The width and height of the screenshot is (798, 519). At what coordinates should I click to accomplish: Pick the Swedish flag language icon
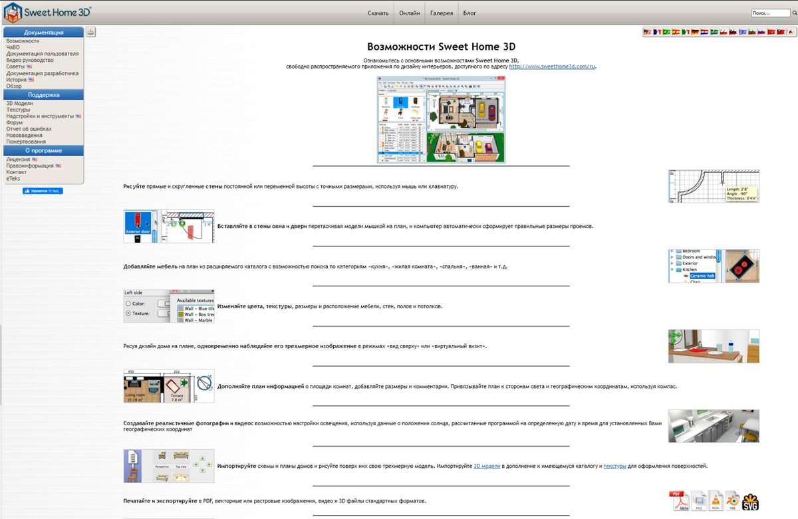tap(714, 32)
